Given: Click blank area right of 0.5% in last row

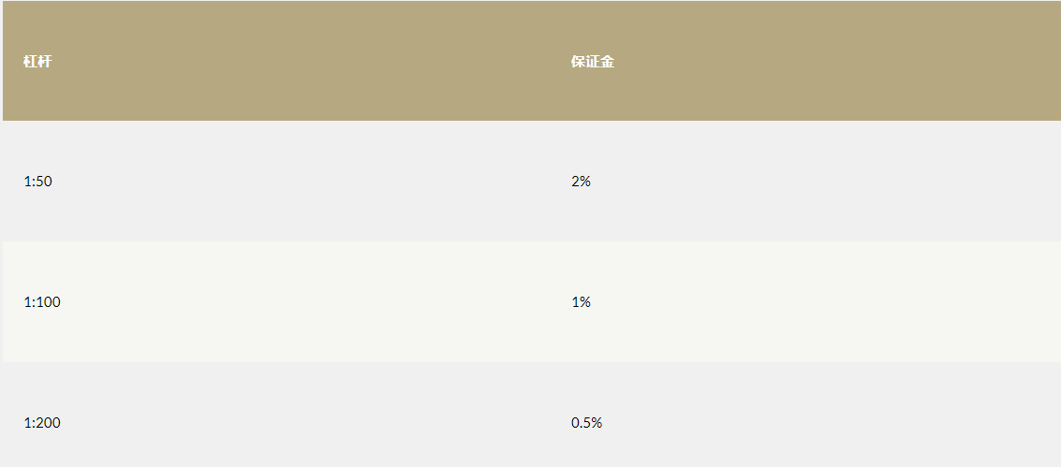Looking at the screenshot, I should 832,422.
